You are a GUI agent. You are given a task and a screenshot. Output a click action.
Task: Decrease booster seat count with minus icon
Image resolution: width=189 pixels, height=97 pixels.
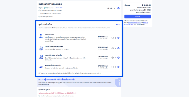pos(113,67)
